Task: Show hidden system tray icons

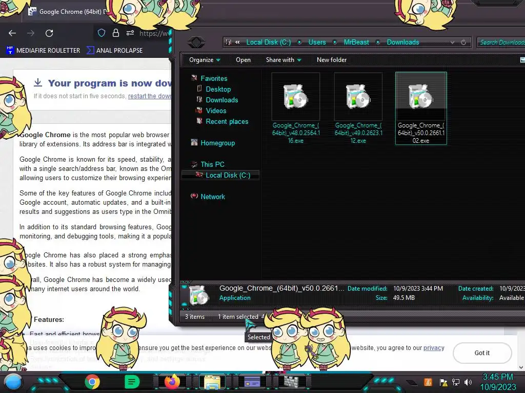Action: click(412, 382)
